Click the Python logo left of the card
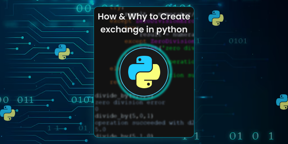The height and width of the screenshot is (144, 288). 62,52
